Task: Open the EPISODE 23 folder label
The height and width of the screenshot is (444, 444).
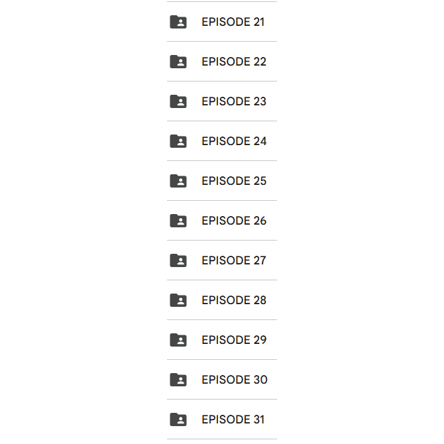Action: (234, 101)
